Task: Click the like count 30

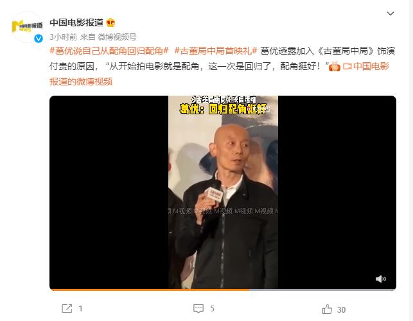Action: coord(341,309)
